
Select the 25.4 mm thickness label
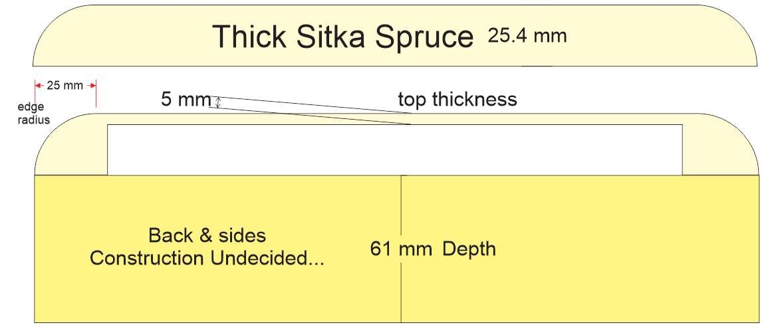pos(527,36)
